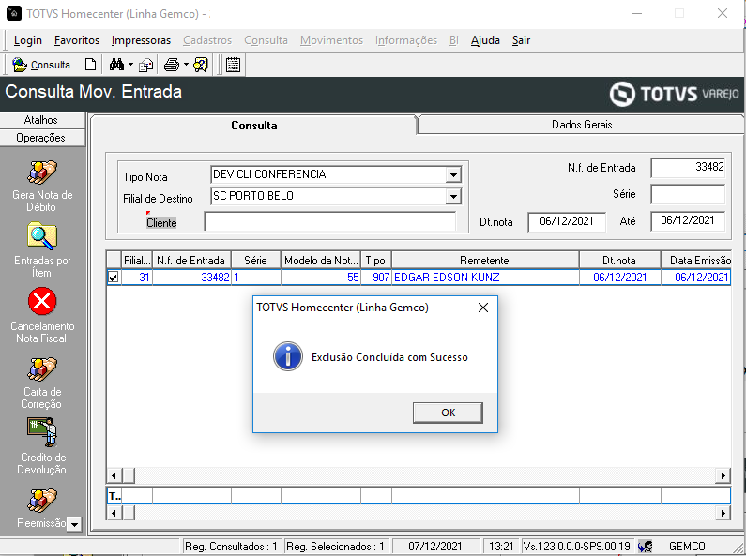
Task: Click the Remetente column header
Action: (x=485, y=261)
